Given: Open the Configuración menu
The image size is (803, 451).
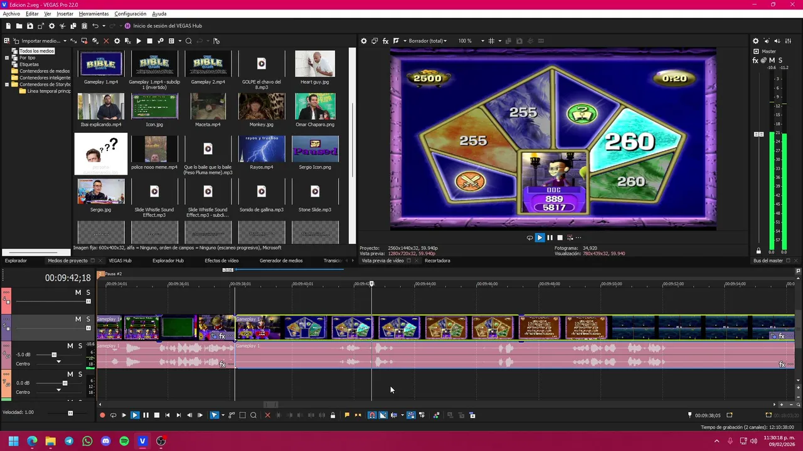Looking at the screenshot, I should tap(130, 14).
